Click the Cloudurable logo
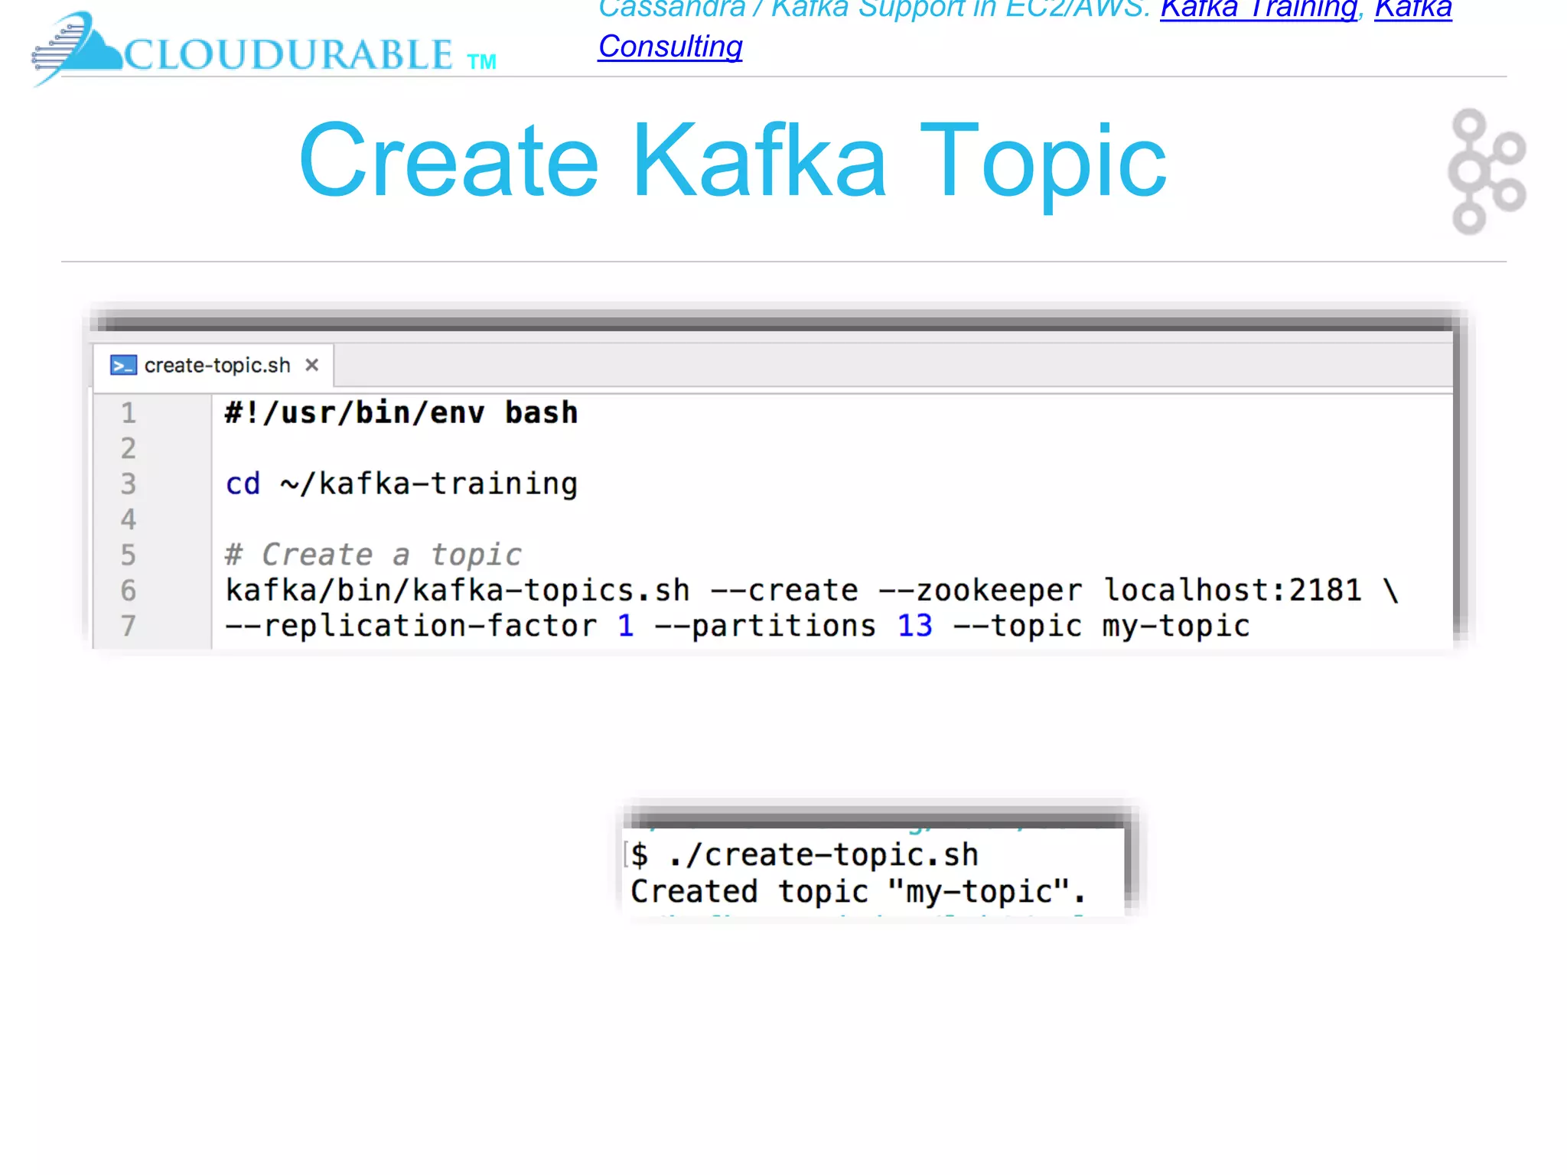The image size is (1567, 1175). (264, 49)
